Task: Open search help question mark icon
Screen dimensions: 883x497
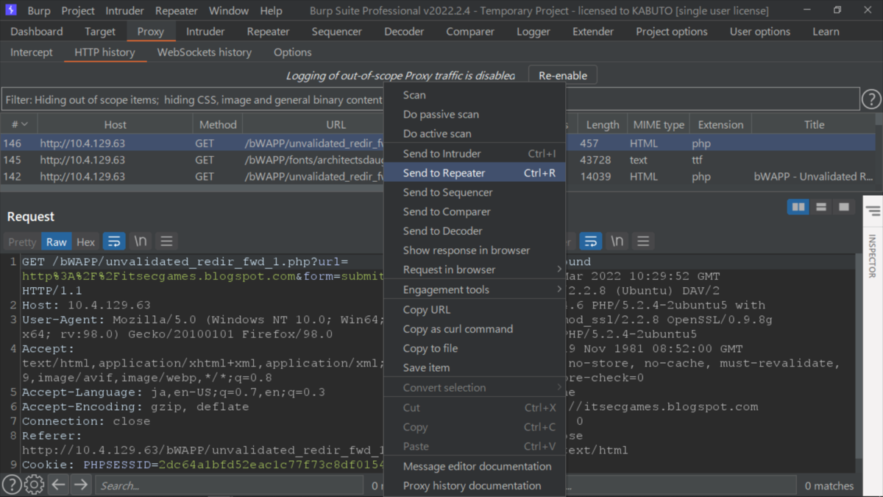Action: point(11,484)
